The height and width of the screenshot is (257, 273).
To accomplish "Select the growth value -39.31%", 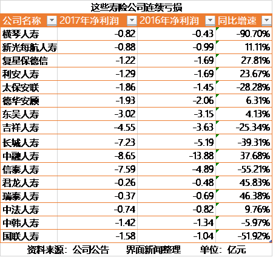I will point(254,142).
